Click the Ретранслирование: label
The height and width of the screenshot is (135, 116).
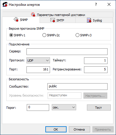pyautogui.click(x=67, y=69)
